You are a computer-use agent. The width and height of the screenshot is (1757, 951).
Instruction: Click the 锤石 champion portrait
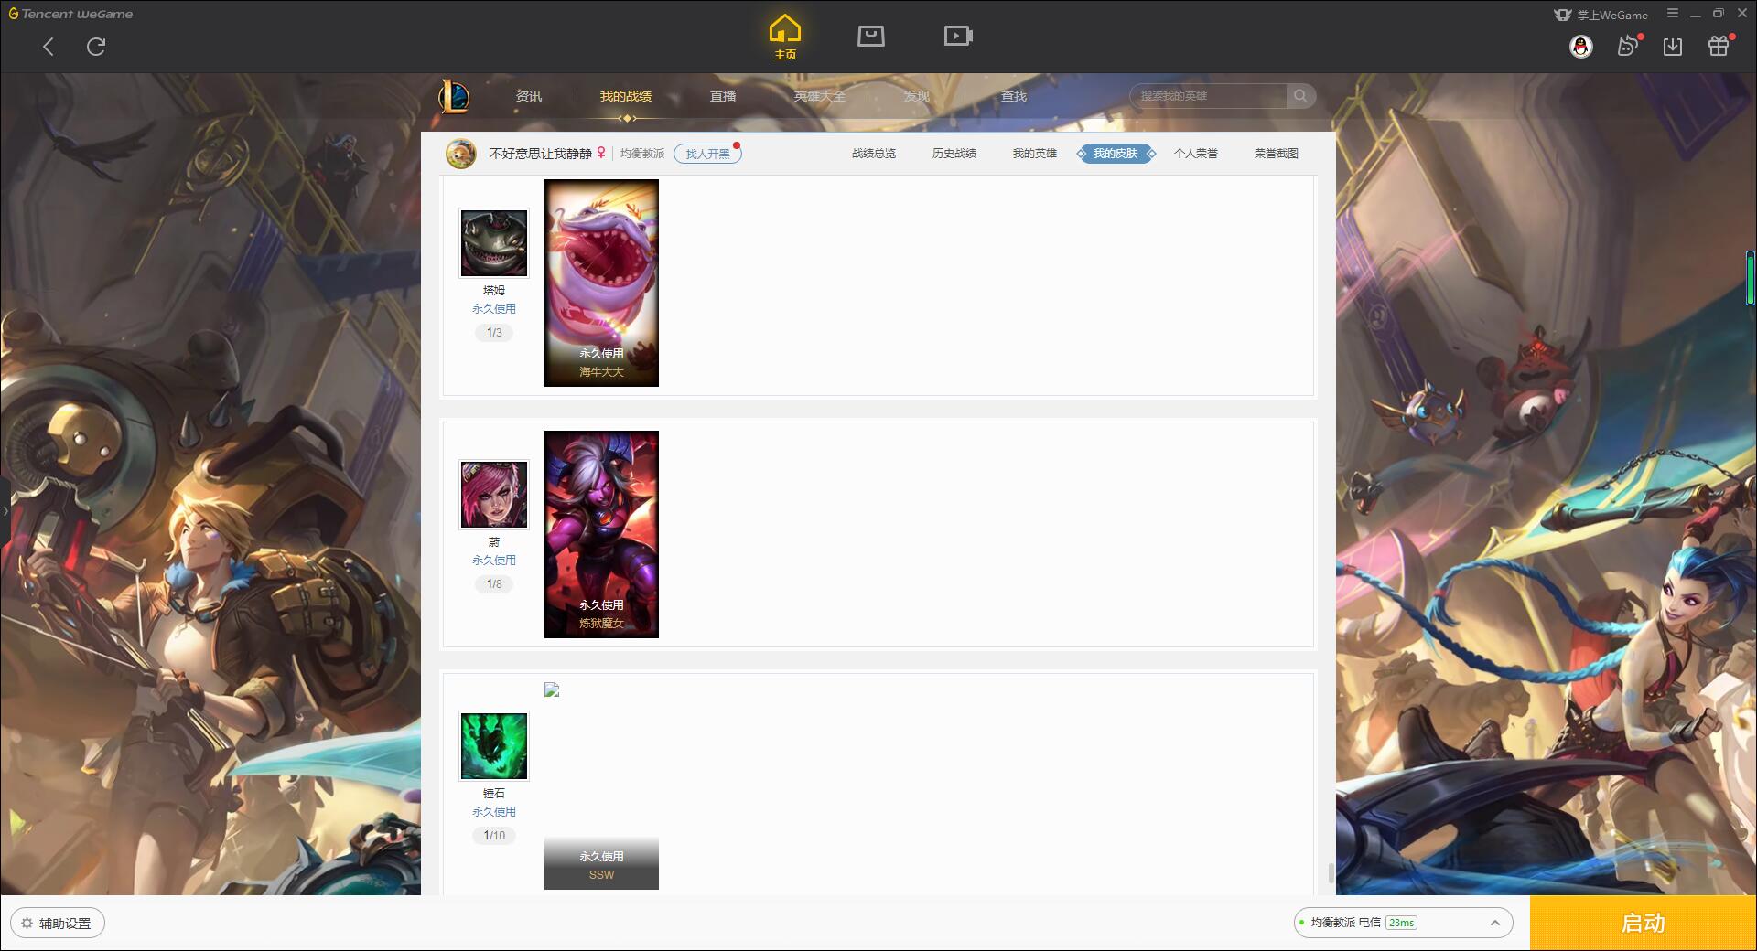(x=494, y=746)
